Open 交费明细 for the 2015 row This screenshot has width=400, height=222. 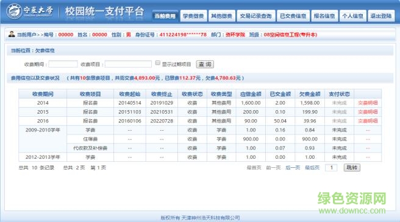368,112
